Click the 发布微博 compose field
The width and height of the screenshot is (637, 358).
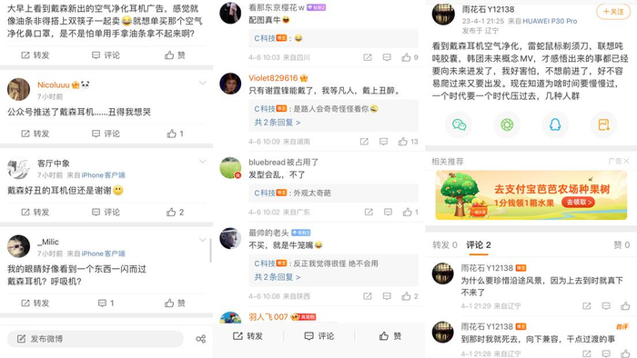(x=95, y=339)
